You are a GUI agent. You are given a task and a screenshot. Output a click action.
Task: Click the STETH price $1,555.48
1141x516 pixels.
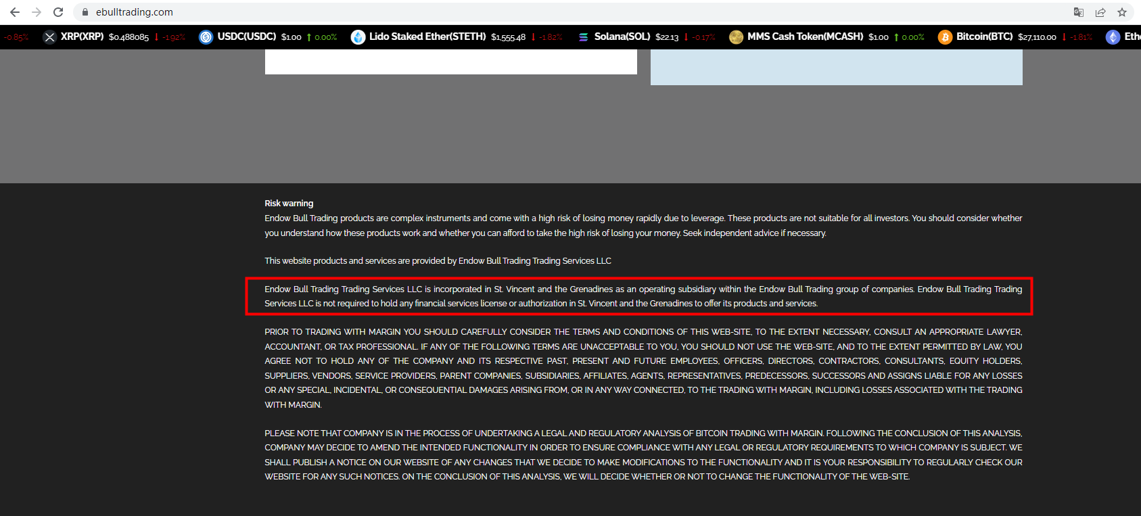509,37
